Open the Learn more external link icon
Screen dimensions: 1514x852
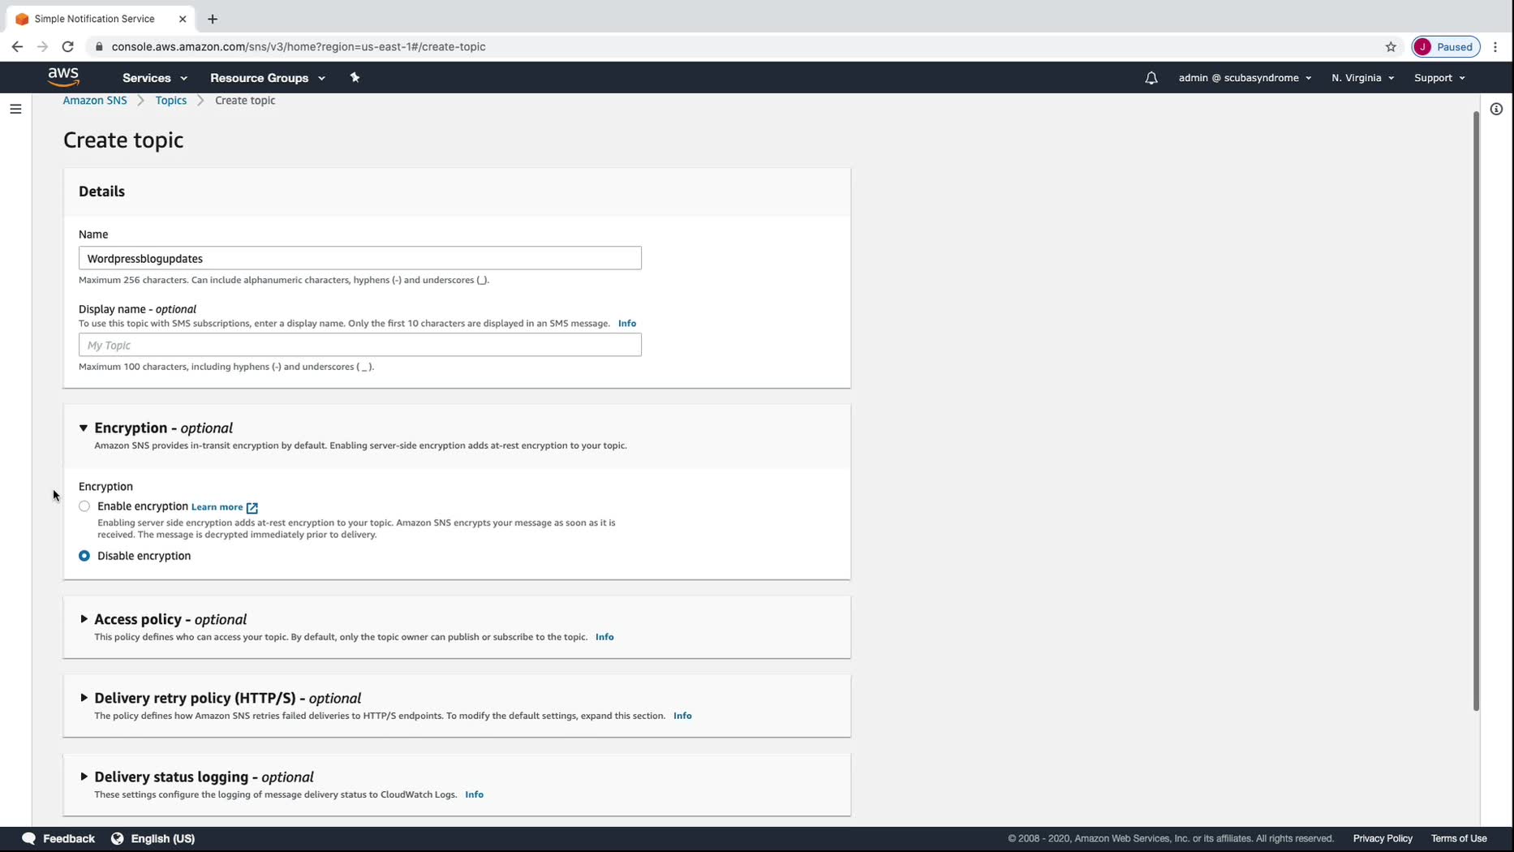[252, 507]
